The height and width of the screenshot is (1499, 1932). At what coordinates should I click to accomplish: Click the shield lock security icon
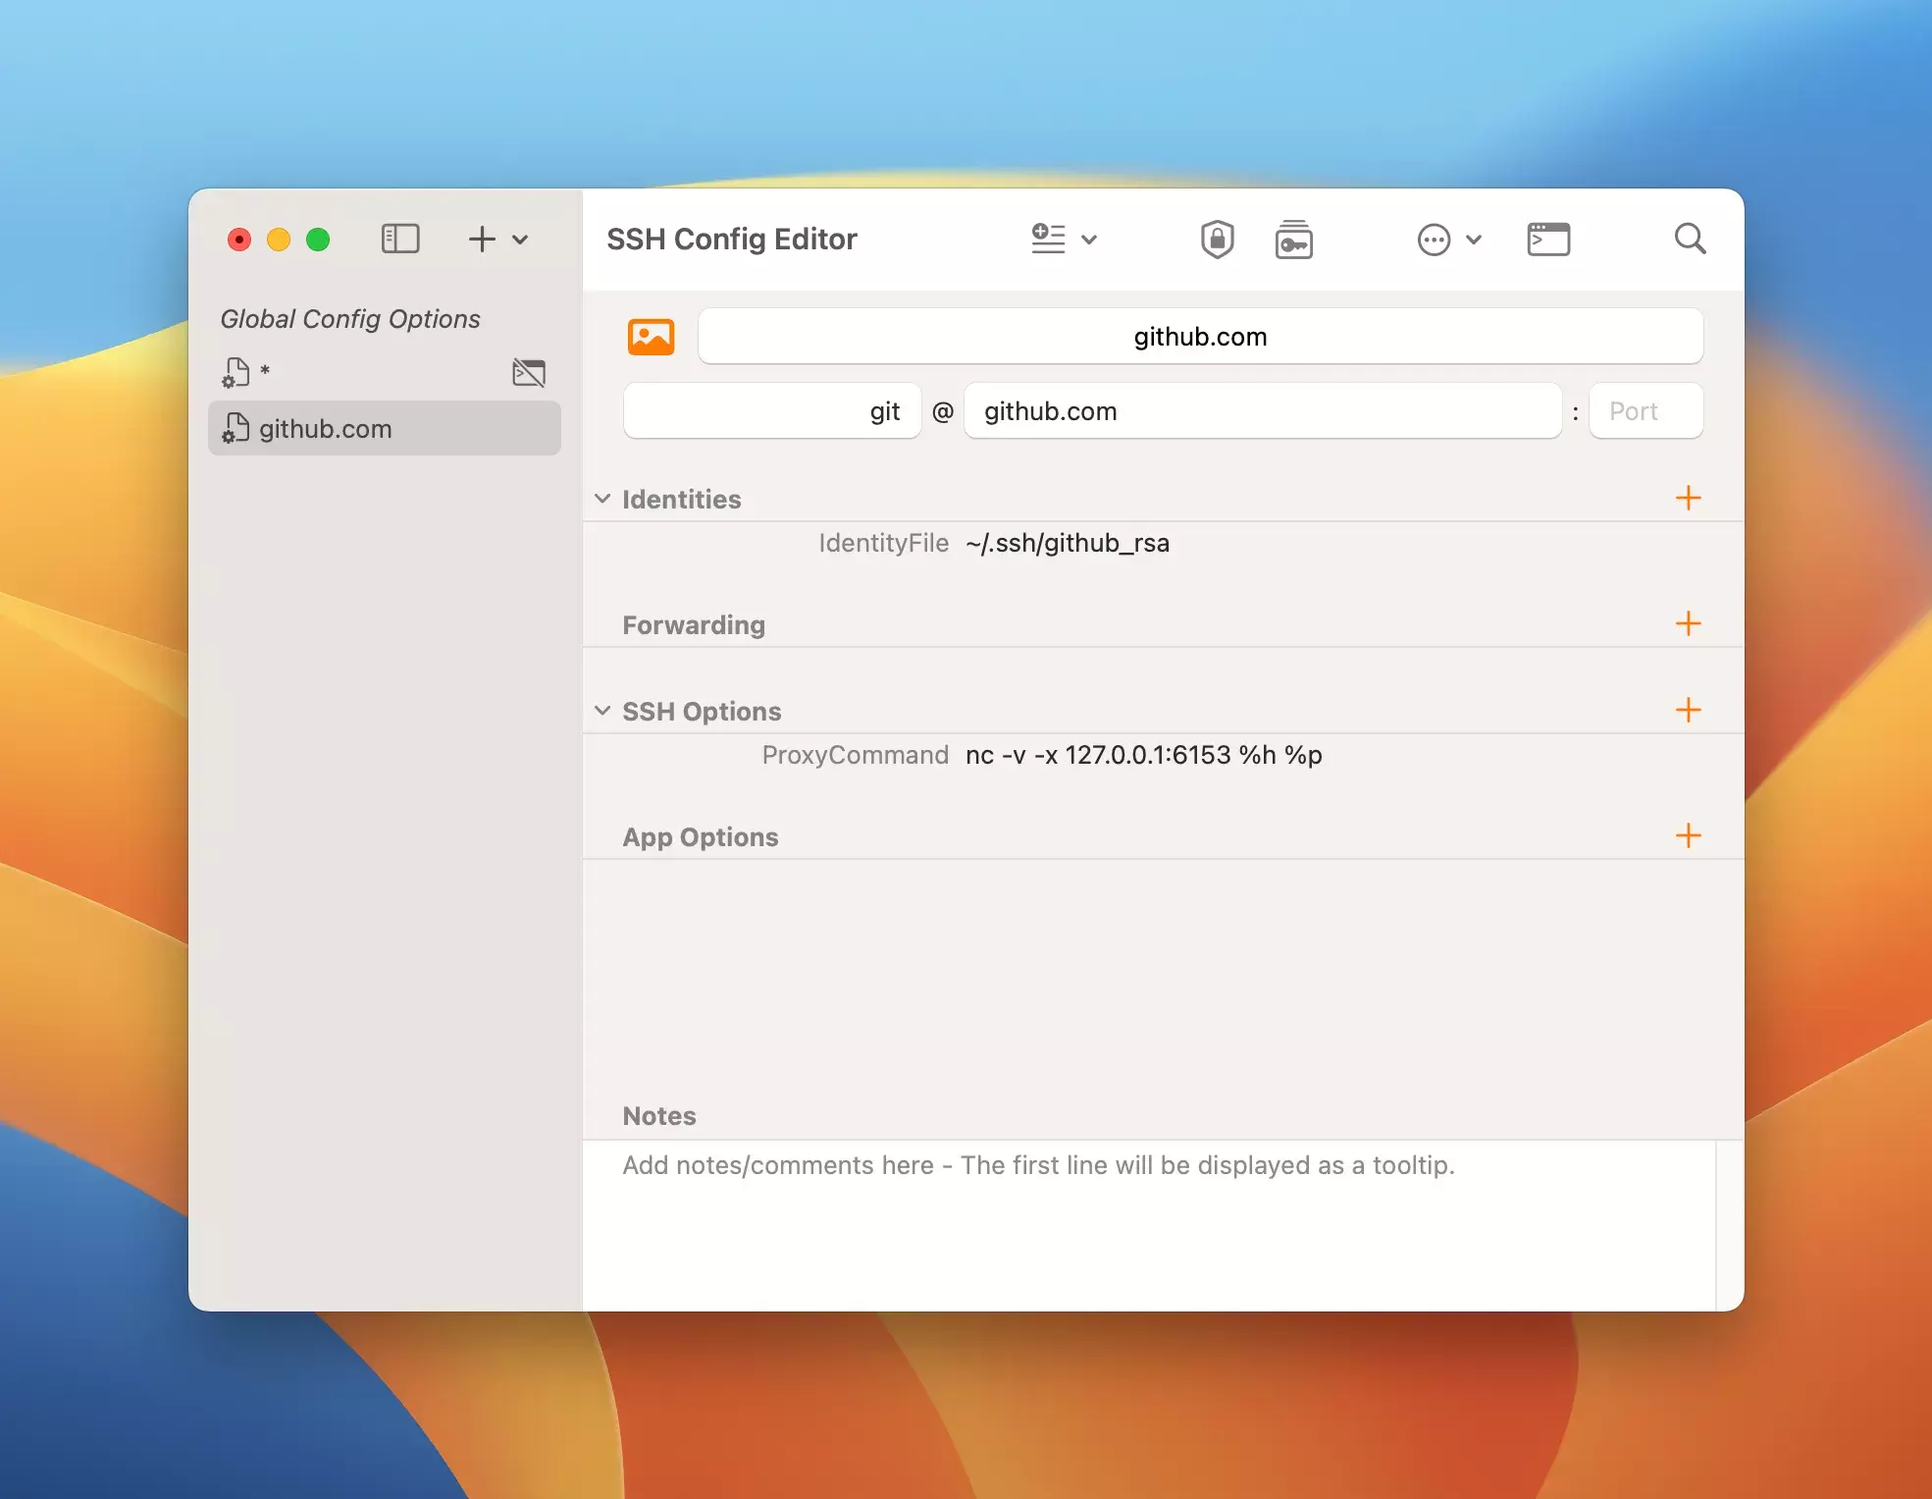pyautogui.click(x=1217, y=239)
